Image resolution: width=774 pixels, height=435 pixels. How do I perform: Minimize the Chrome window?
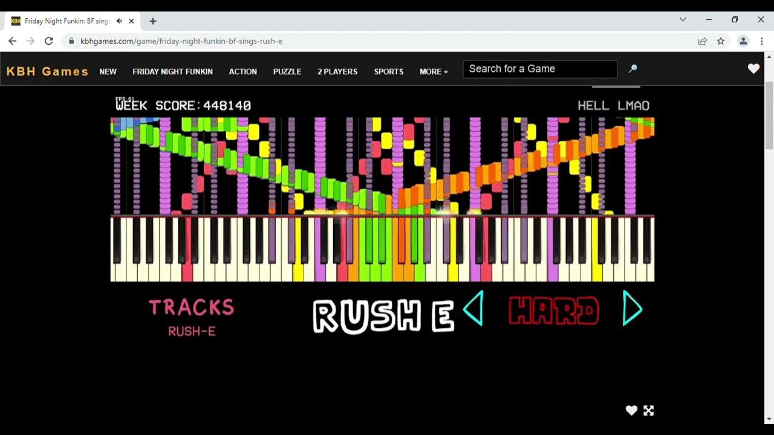(x=709, y=19)
